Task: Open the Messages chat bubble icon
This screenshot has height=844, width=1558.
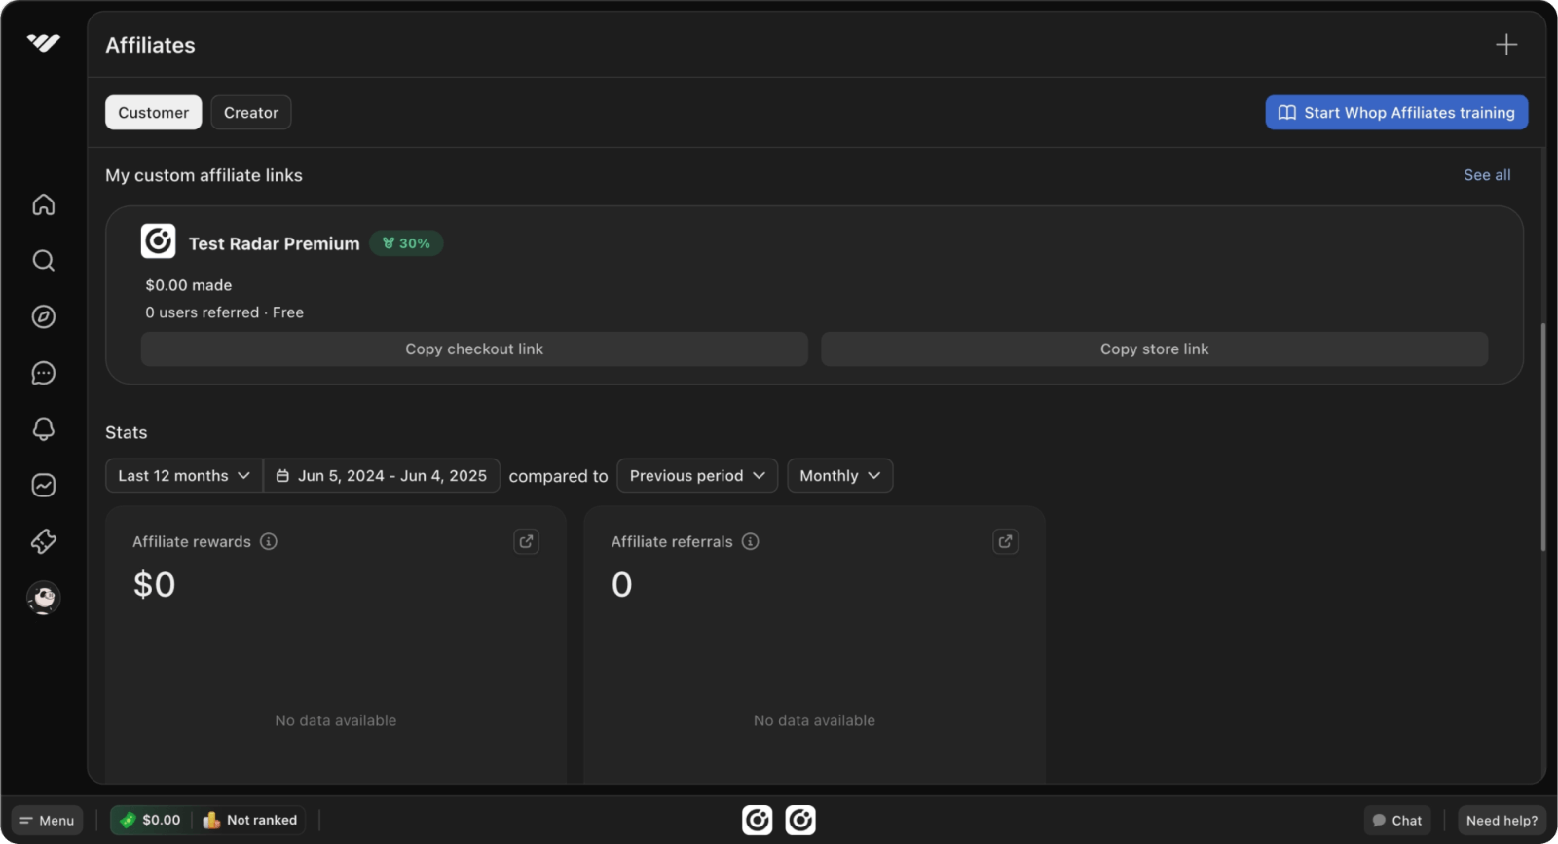Action: pyautogui.click(x=44, y=373)
